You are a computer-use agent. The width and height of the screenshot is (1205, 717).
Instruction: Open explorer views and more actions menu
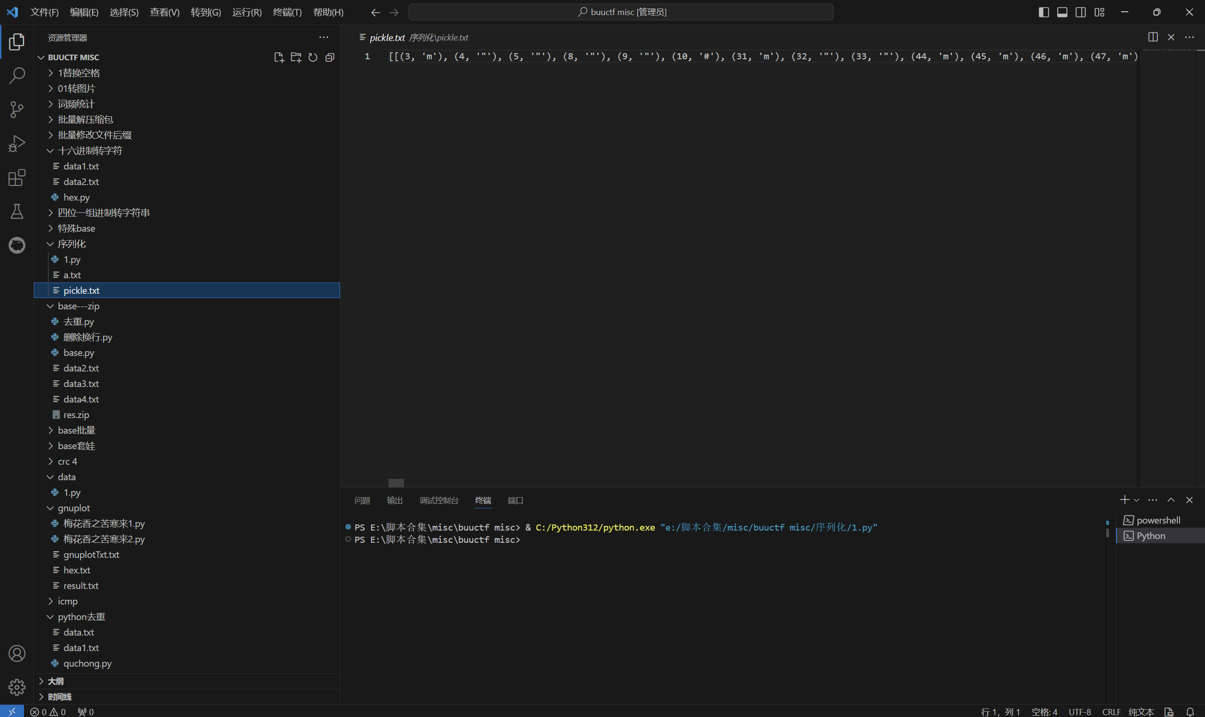pos(323,37)
